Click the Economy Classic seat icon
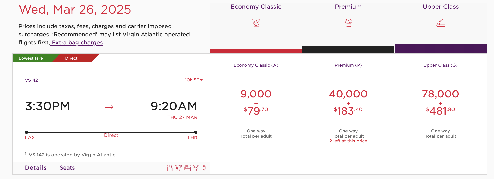The height and width of the screenshot is (179, 494). pos(256,23)
